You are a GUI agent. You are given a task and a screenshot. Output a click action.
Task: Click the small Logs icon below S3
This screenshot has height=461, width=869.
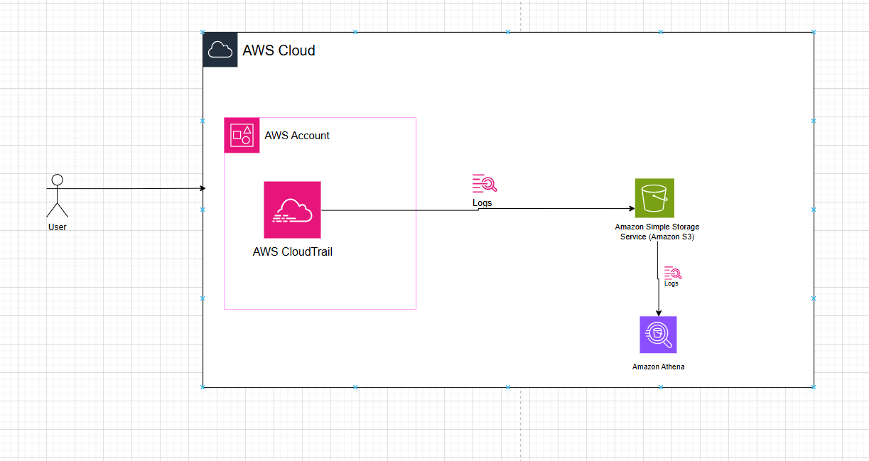point(672,273)
